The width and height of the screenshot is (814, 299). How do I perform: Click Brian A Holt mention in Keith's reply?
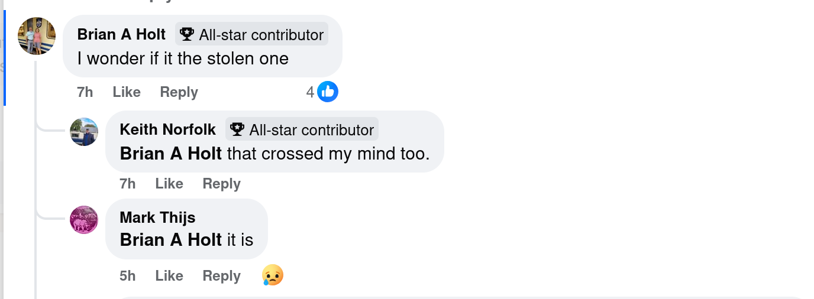(171, 154)
